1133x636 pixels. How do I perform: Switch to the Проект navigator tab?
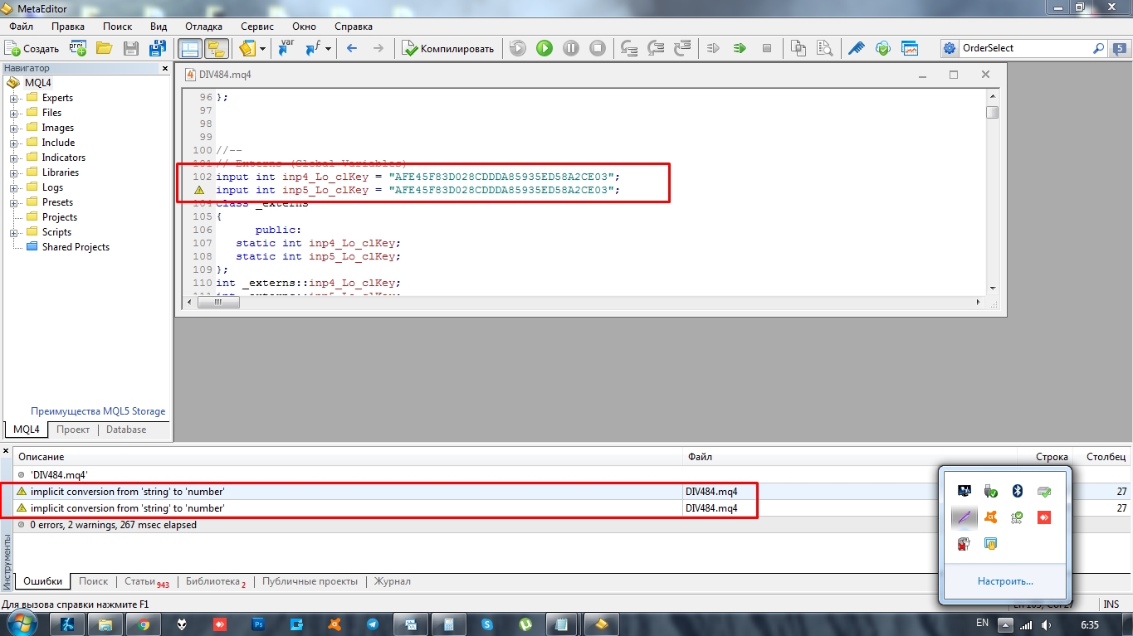73,430
